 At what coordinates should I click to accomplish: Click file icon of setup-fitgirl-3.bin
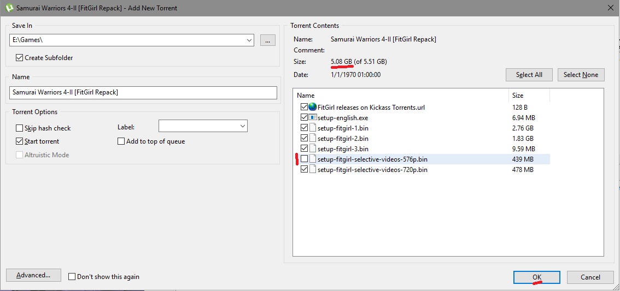[x=312, y=149]
